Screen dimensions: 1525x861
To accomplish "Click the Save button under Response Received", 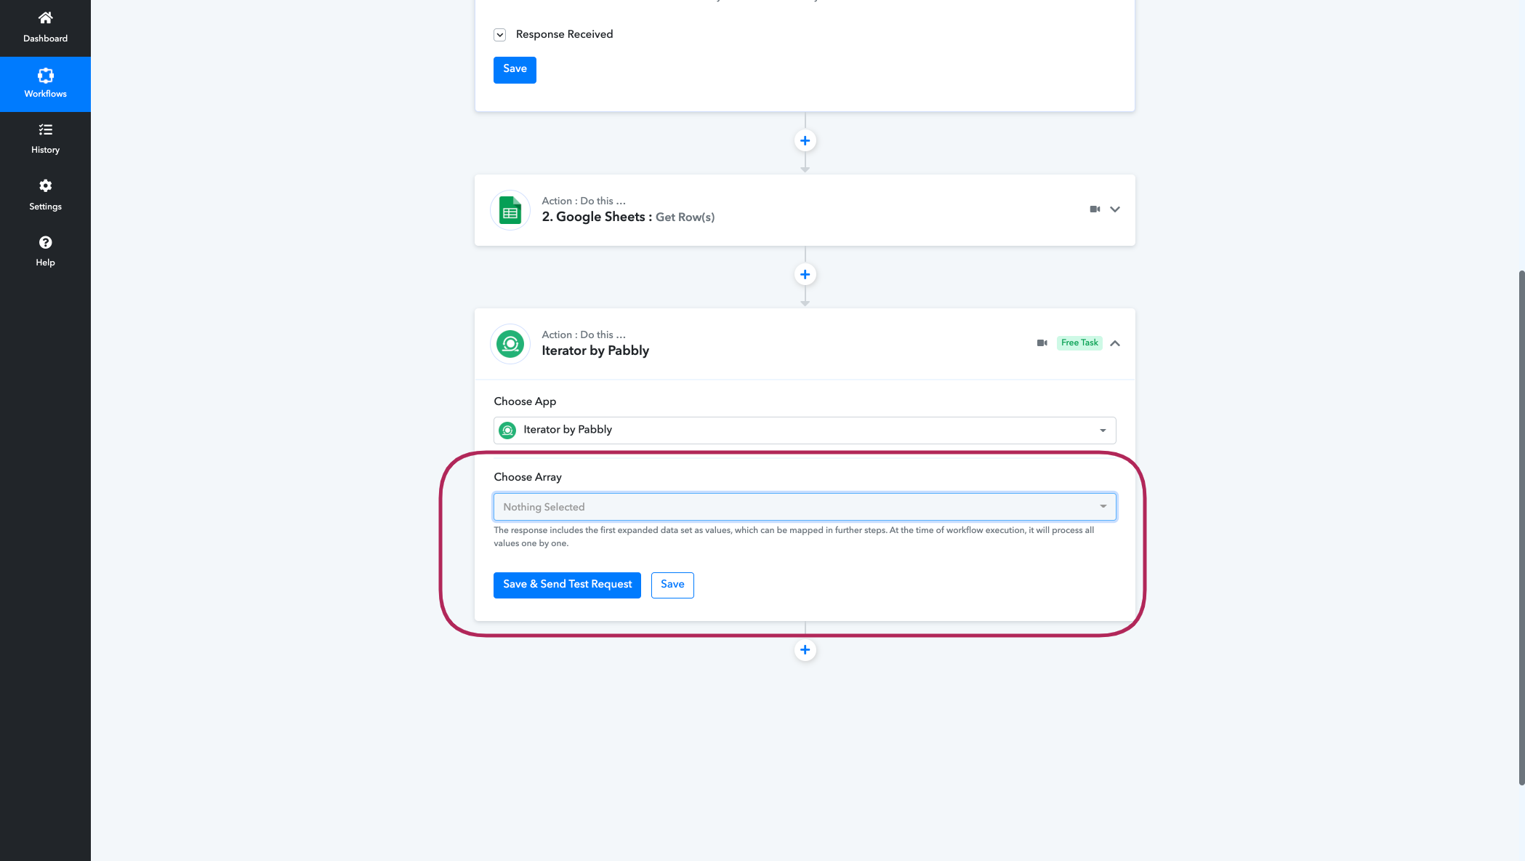I will [x=515, y=70].
